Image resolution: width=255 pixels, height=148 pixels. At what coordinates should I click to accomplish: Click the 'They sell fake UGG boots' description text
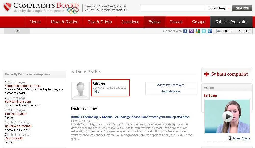[x=34, y=91]
